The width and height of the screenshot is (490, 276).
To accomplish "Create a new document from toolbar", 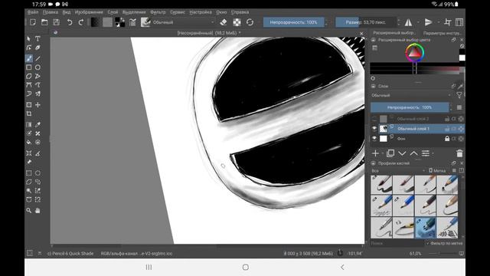I will [x=32, y=22].
